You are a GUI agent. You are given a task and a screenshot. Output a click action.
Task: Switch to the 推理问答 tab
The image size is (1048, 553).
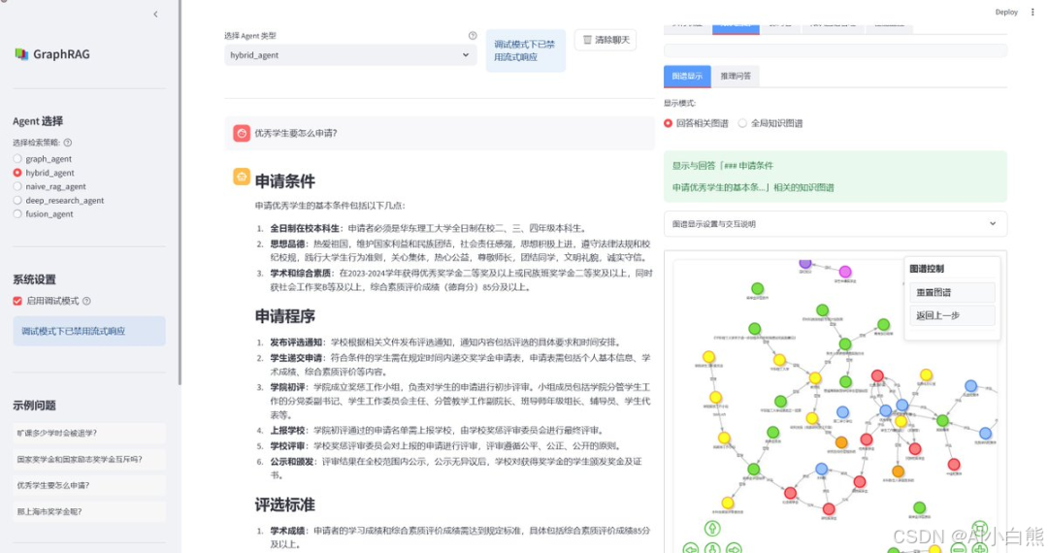click(736, 76)
